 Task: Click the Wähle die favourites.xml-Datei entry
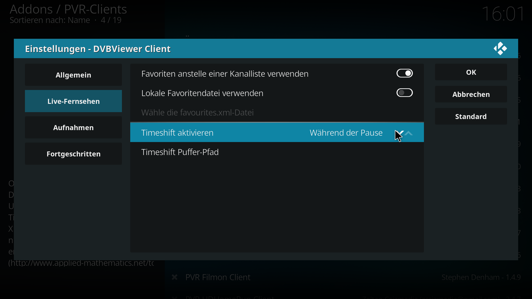[277, 112]
